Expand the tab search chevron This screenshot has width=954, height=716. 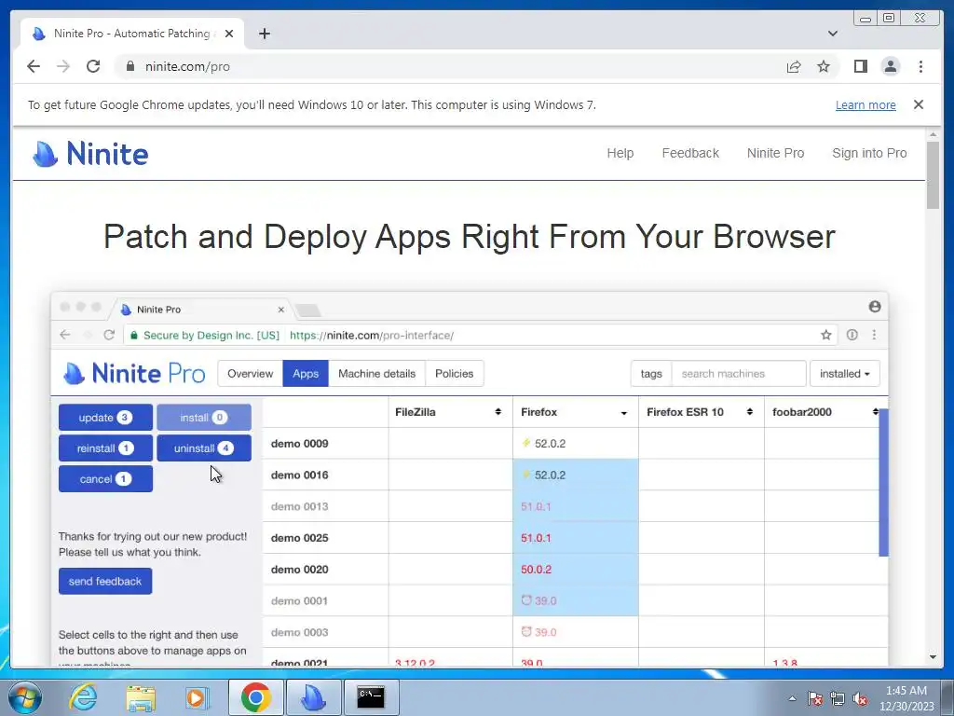[833, 34]
